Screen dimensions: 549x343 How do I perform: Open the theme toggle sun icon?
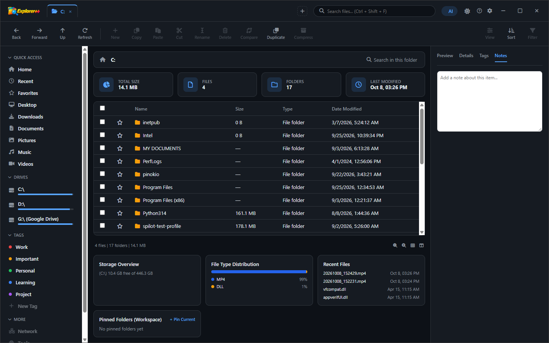[467, 11]
